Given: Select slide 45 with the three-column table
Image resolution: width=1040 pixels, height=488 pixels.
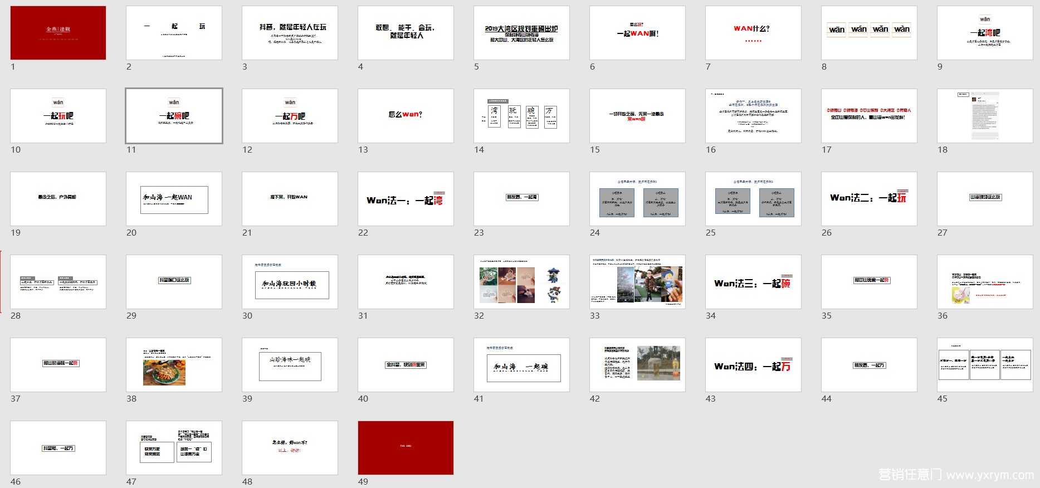Looking at the screenshot, I should [985, 365].
